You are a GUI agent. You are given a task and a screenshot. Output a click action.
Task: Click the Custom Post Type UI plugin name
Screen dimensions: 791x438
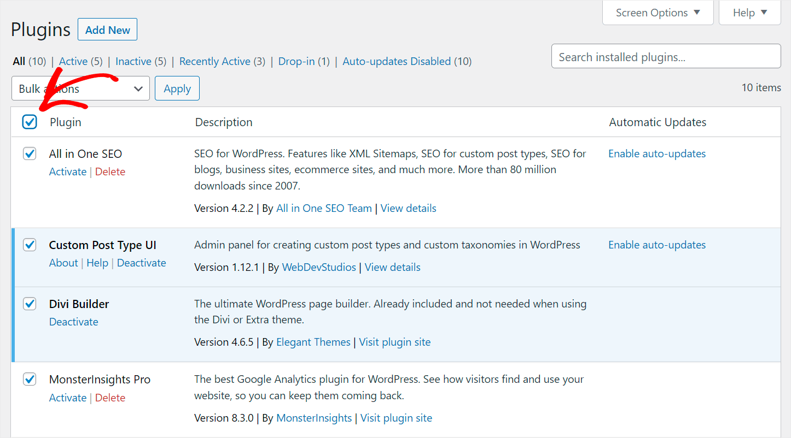(103, 245)
